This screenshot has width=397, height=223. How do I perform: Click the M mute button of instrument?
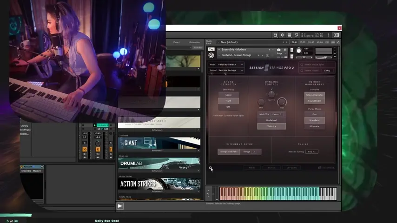tap(291, 56)
